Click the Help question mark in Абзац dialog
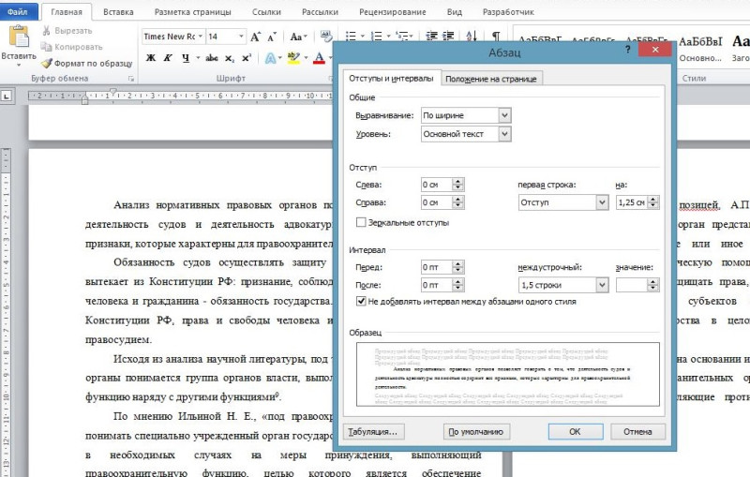The height and width of the screenshot is (477, 750). [x=627, y=50]
